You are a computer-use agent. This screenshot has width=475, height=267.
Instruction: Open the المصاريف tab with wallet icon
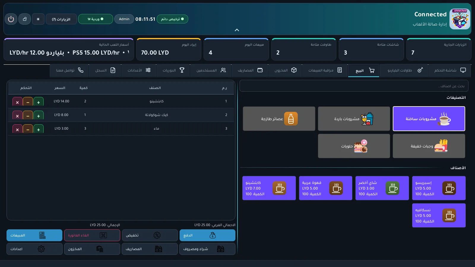(x=250, y=70)
